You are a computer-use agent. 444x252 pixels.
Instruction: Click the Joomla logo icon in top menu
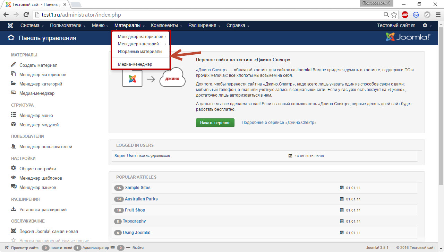(x=10, y=26)
